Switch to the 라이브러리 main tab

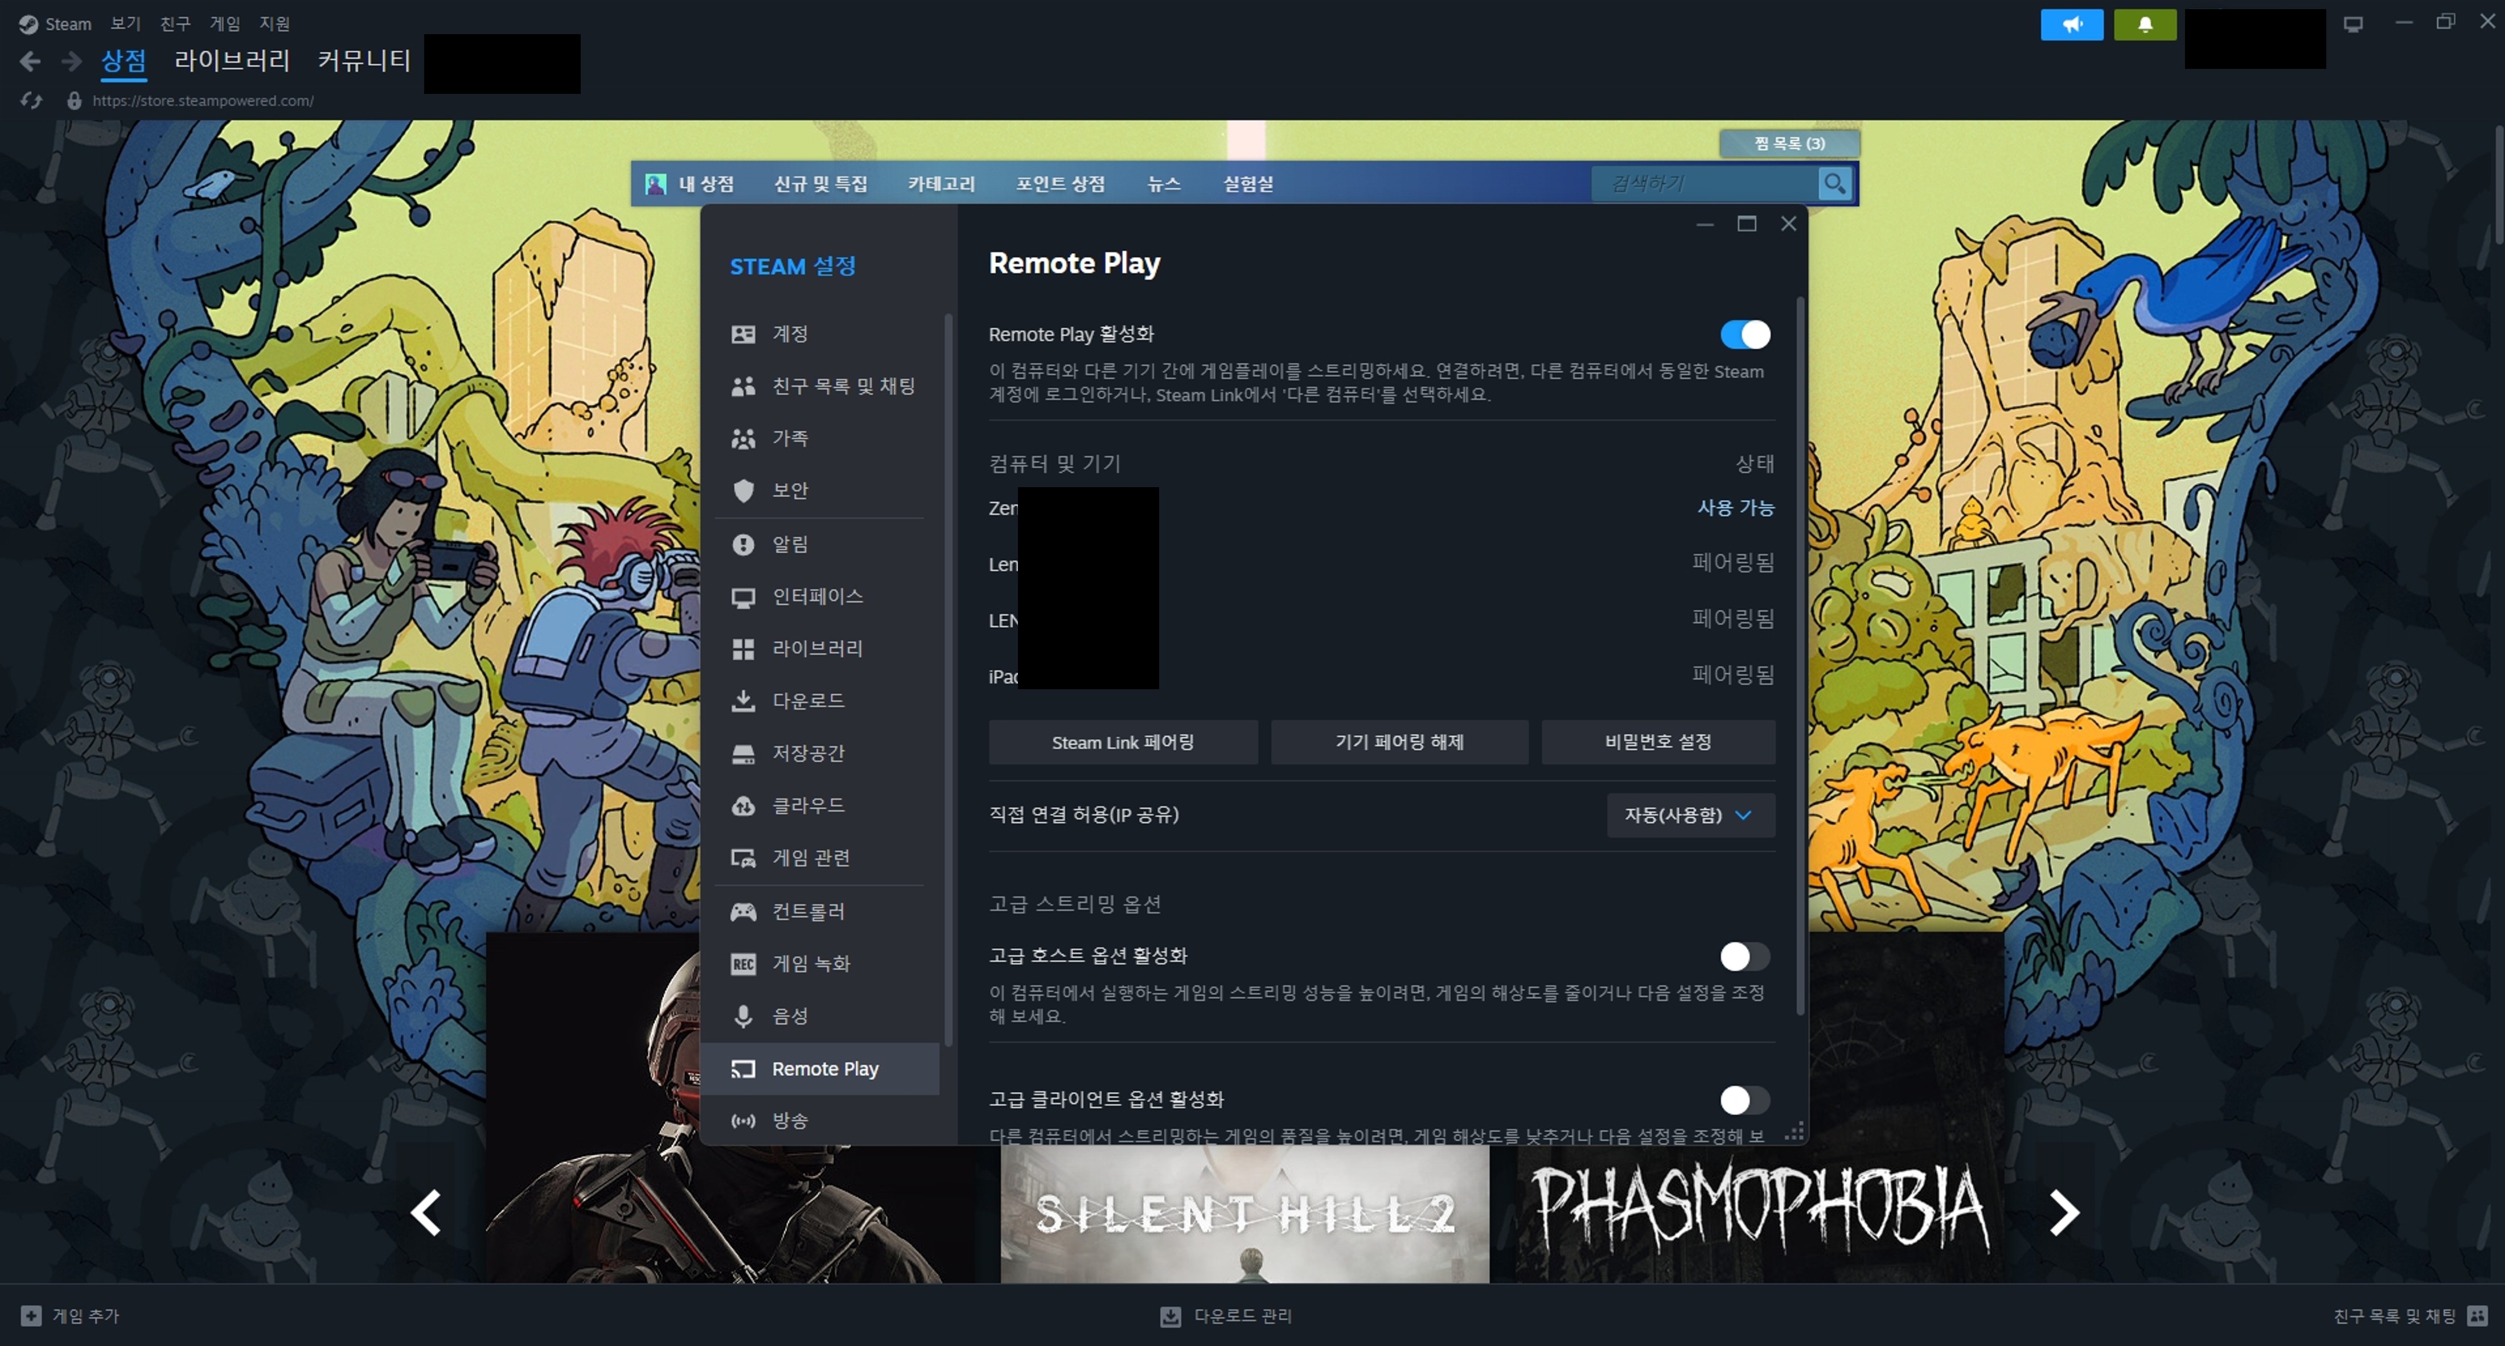(232, 60)
